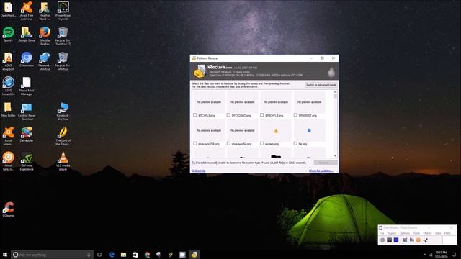This screenshot has height=259, width=461.
Task: Open Task View from the taskbar
Action: 99,254
